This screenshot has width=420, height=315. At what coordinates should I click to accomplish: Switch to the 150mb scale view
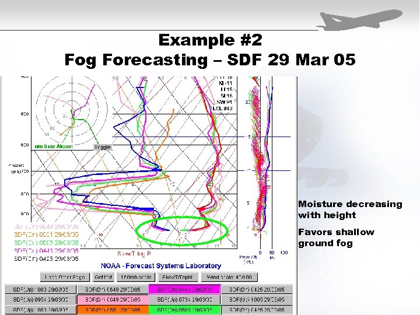click(x=136, y=277)
